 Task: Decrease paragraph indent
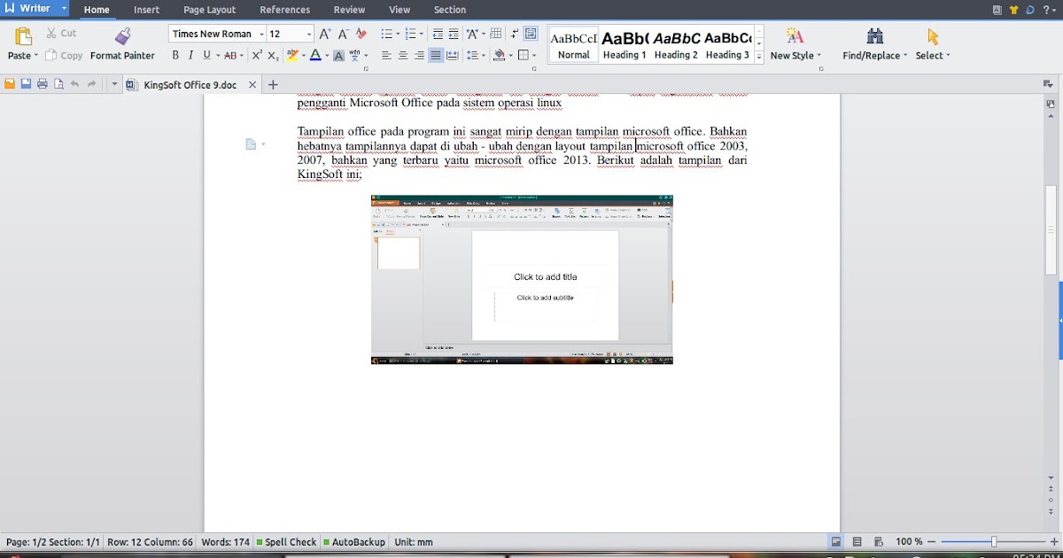click(x=438, y=34)
